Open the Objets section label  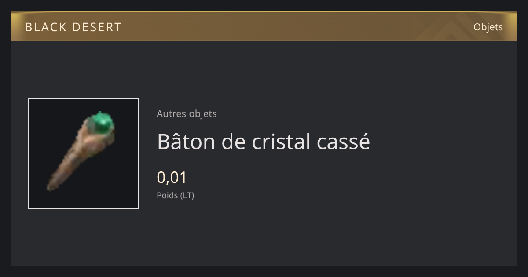(488, 27)
